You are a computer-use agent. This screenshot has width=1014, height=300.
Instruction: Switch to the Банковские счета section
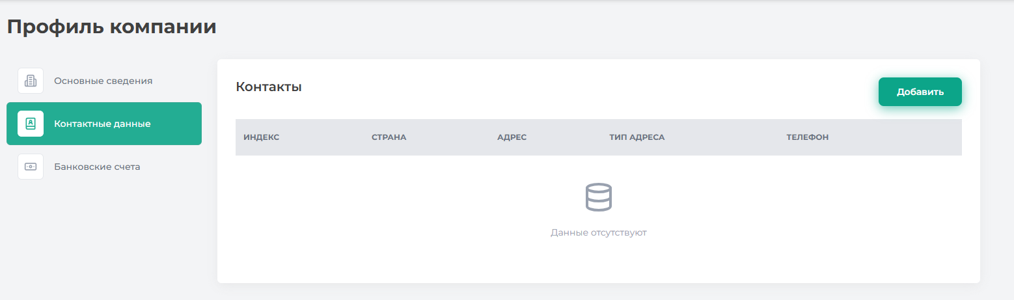(97, 167)
